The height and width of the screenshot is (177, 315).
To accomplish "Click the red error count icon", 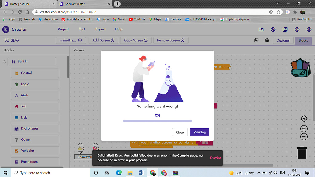I will [95, 148].
